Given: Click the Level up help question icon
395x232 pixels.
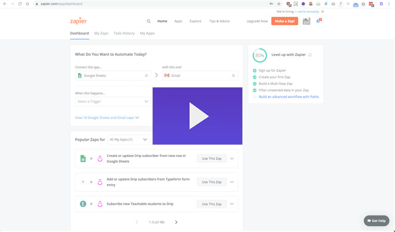Looking at the screenshot, I should click(310, 55).
